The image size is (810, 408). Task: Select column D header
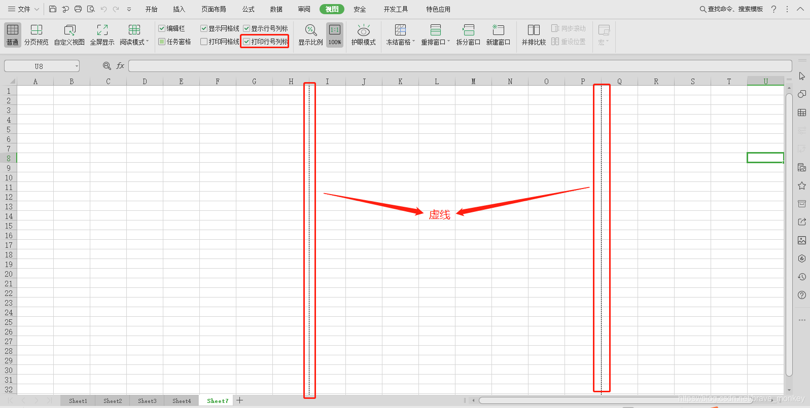pyautogui.click(x=145, y=81)
